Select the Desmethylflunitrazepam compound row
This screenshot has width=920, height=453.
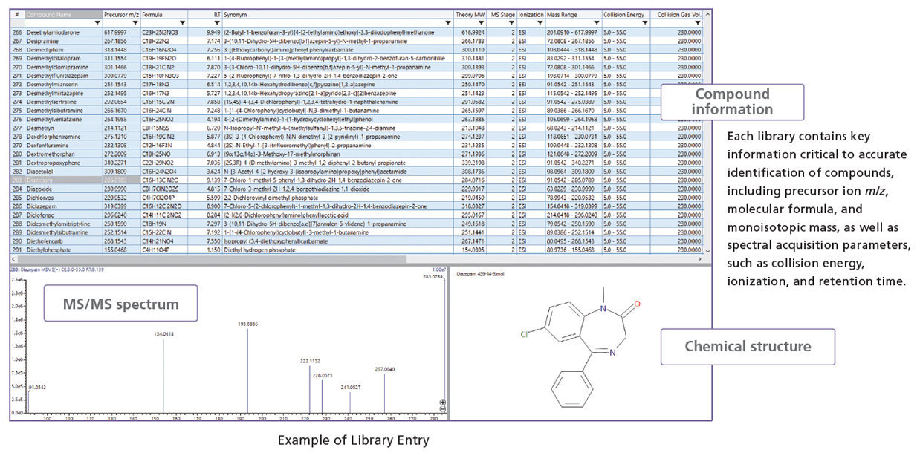tap(356, 74)
